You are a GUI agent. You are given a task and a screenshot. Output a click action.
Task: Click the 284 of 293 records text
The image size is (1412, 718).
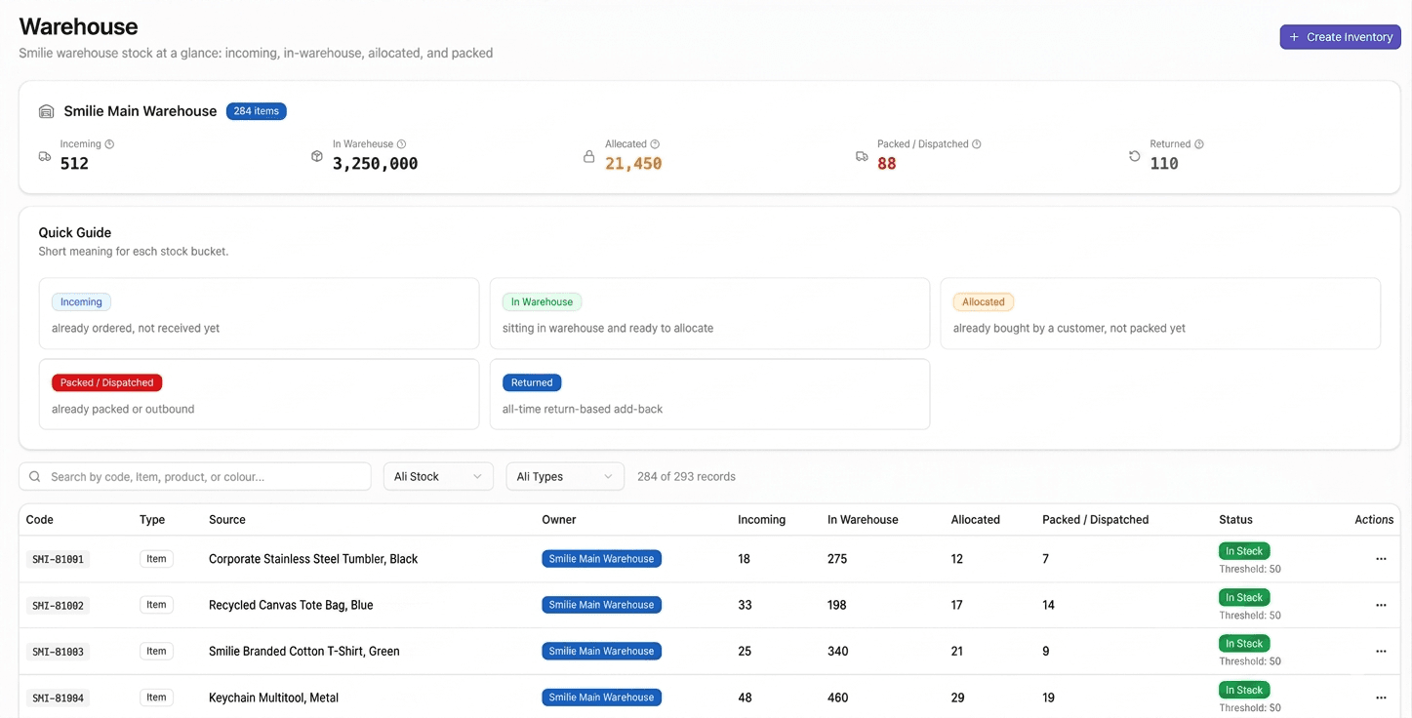686,477
